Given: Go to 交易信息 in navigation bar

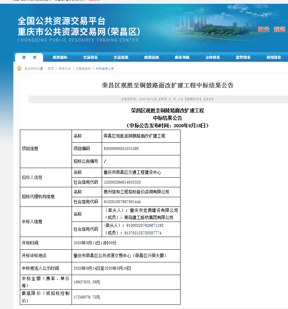Looking at the screenshot, I should [x=90, y=57].
